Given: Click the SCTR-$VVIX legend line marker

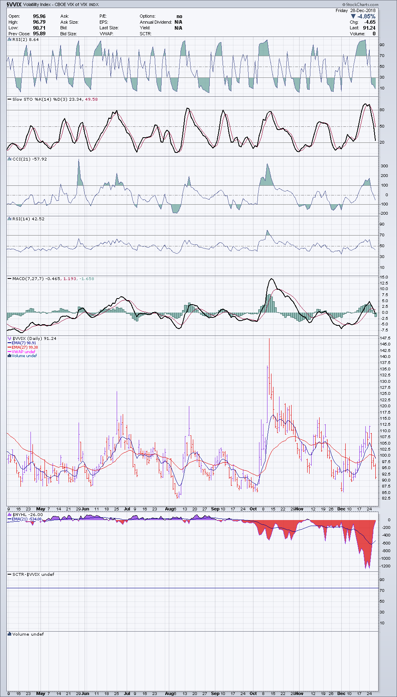Looking at the screenshot, I should tap(10, 575).
